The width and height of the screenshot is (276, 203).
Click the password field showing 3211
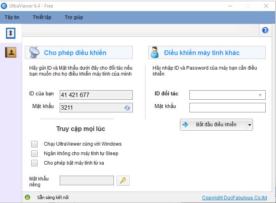click(96, 108)
